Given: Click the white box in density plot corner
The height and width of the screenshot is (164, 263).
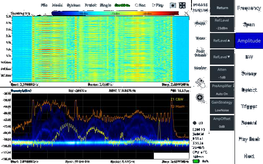Looking at the screenshot, I should 171,156.
